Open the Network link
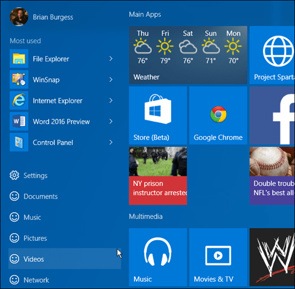Image resolution: width=295 pixels, height=289 pixels. point(37,280)
